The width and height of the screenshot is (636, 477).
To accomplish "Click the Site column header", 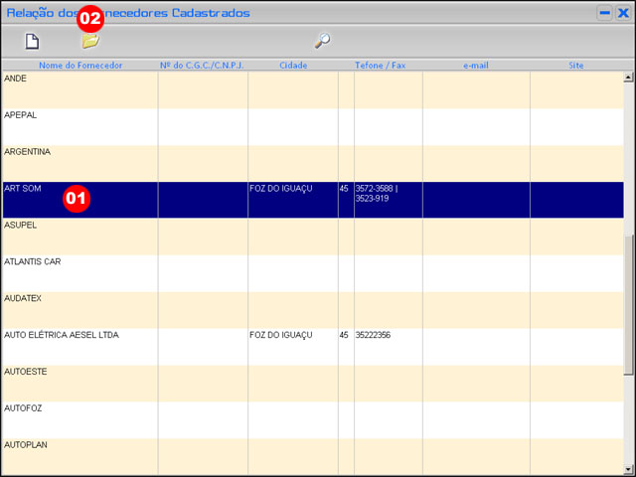I will click(576, 66).
